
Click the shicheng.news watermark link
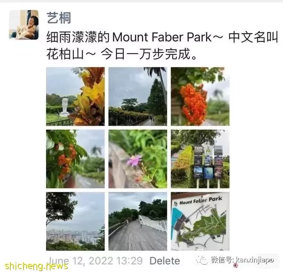coord(36,266)
